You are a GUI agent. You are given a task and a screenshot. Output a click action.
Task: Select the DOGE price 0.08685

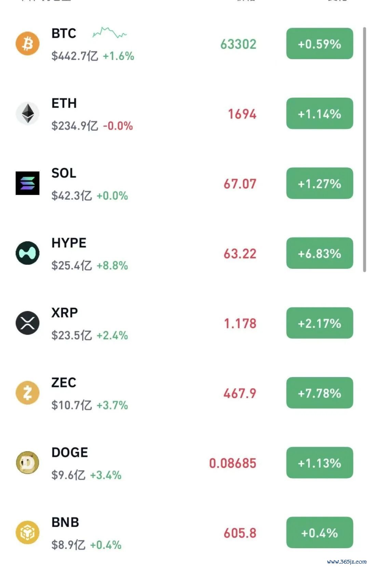(x=233, y=463)
